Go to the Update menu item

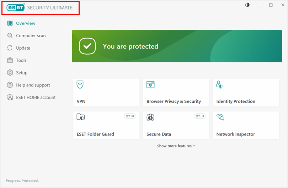[23, 48]
